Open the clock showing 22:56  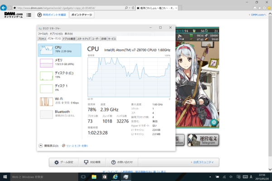tap(262, 177)
